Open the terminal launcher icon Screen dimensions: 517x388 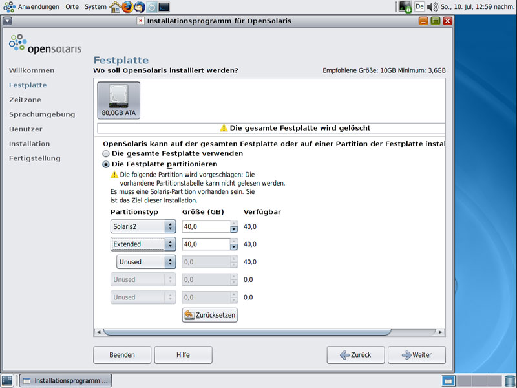[164, 7]
